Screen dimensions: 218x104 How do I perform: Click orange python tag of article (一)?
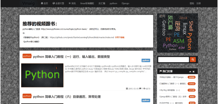27,56
